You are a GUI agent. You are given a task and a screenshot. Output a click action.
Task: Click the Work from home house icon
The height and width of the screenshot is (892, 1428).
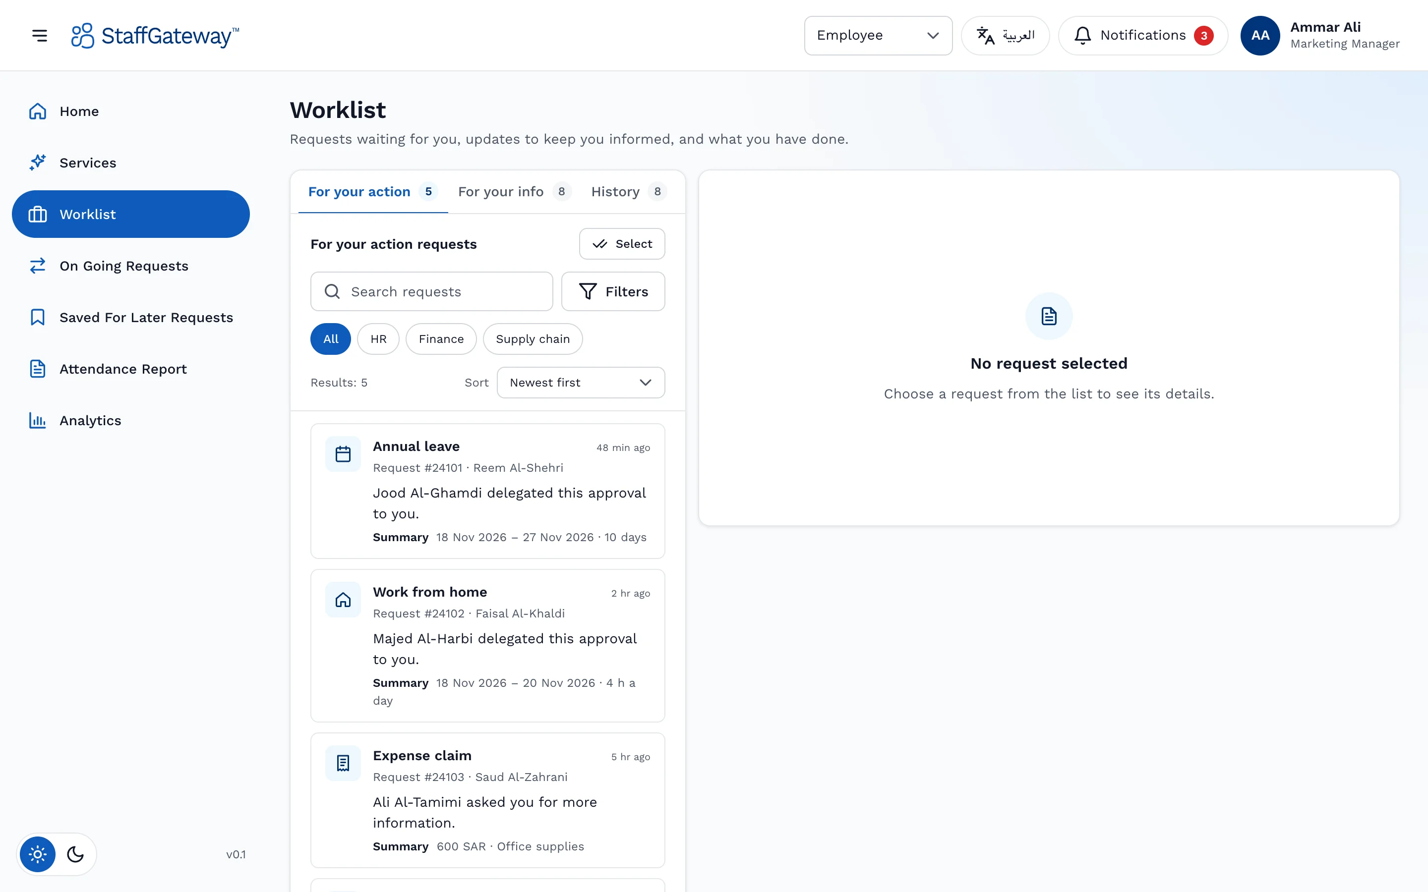[x=343, y=600]
